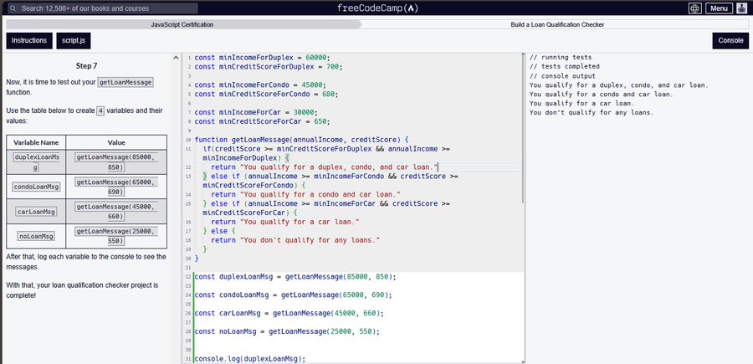Click the editor vertical scrollbar
This screenshot has height=364, width=753.
(524, 127)
